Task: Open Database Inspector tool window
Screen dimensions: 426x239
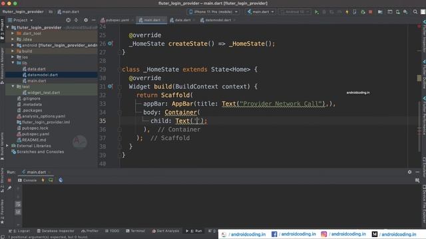Action: click(x=55, y=231)
